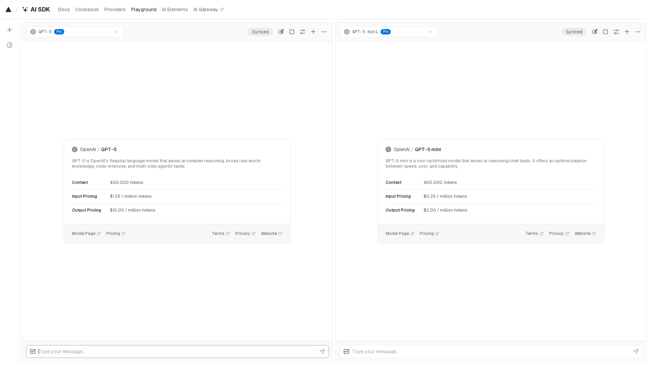Add a model with GPT-5 panel plus icon
The height and width of the screenshot is (365, 649).
pyautogui.click(x=313, y=32)
